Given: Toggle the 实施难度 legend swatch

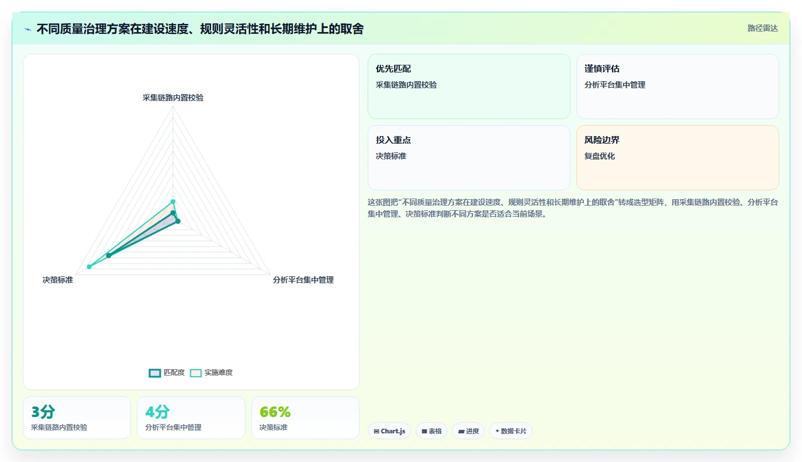Looking at the screenshot, I should click(196, 373).
